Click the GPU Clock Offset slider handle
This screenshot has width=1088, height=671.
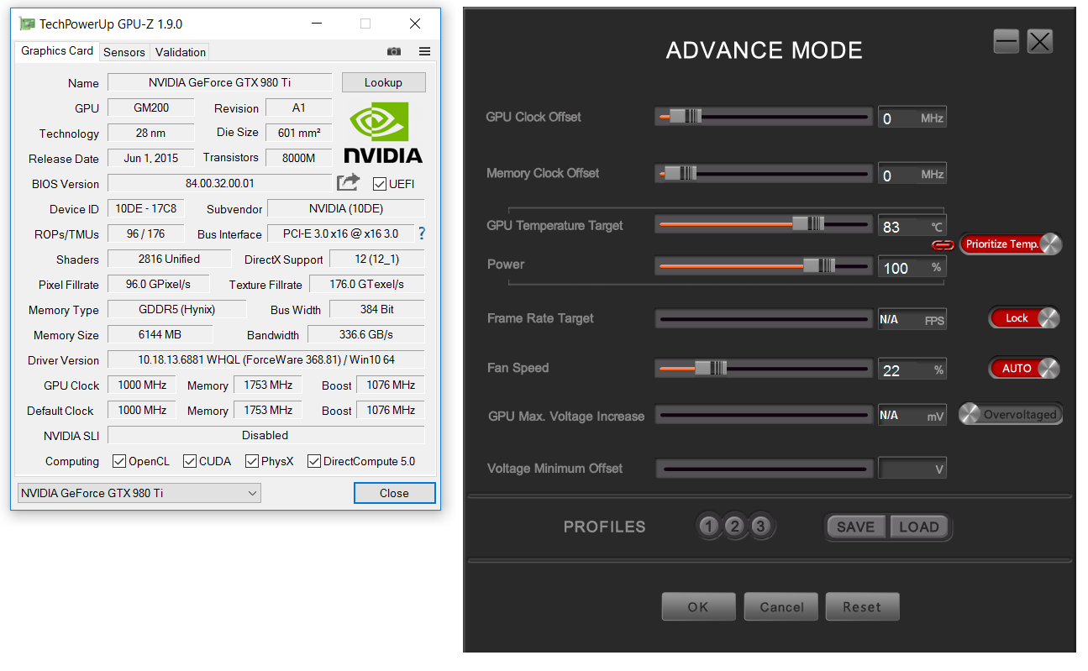(x=686, y=116)
